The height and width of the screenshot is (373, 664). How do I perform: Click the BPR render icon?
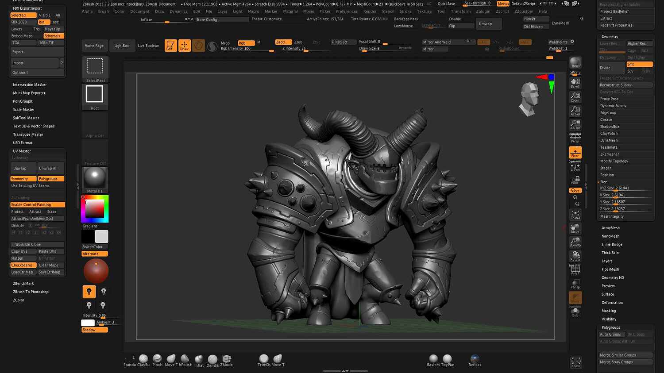(x=575, y=62)
